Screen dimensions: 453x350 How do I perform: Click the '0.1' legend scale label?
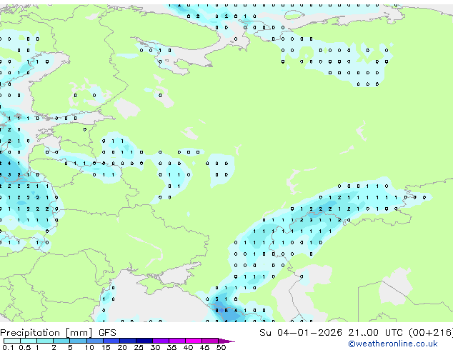(x=8, y=347)
